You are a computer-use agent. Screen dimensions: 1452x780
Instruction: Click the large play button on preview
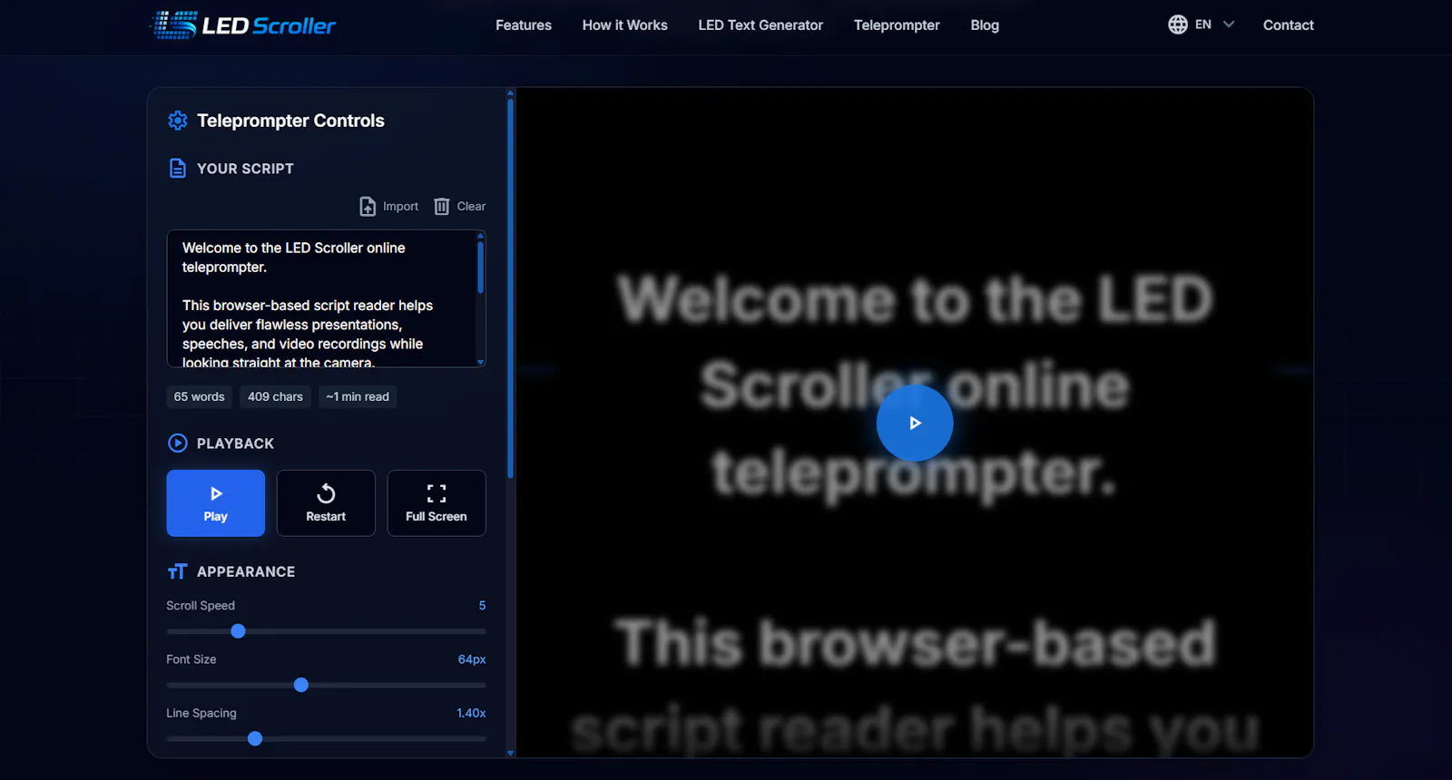(915, 423)
